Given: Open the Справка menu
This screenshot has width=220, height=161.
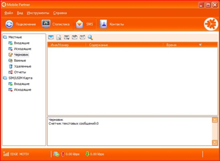Looking at the screenshot, I should tap(60, 13).
